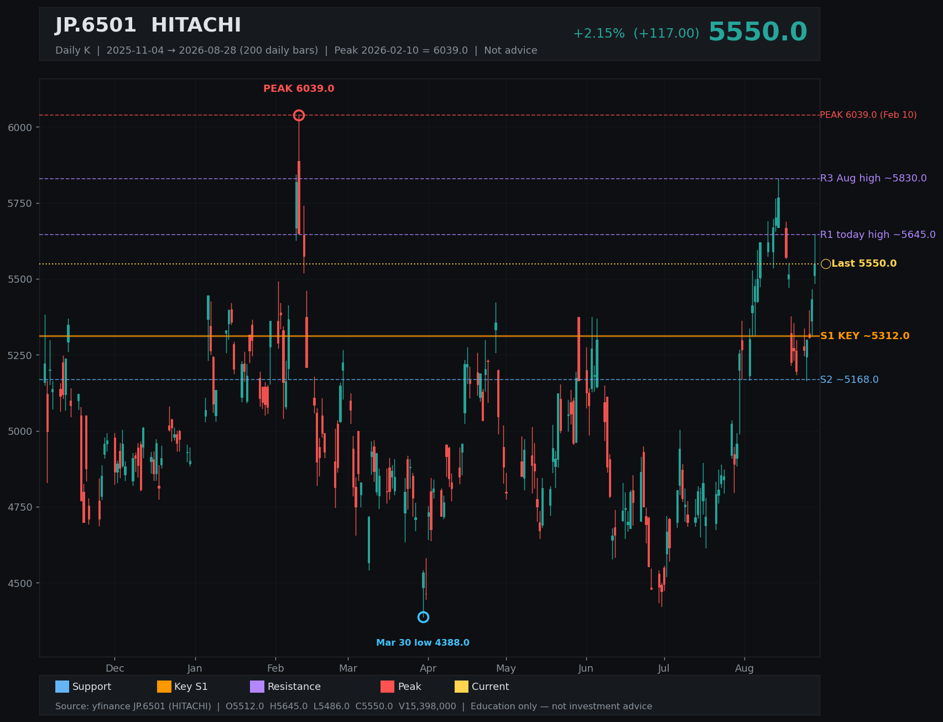Screen dimensions: 943x722
Task: Select the yellow Current legend swatch
Action: coord(461,687)
